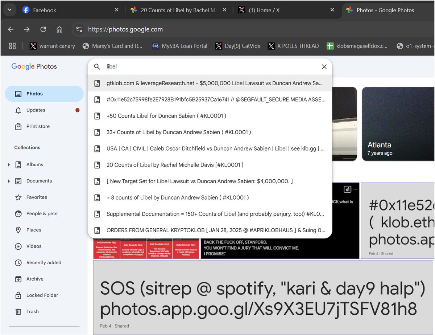Select the New Target Set for Libel Lawsuit suggestion
The width and height of the screenshot is (435, 335).
210,181
